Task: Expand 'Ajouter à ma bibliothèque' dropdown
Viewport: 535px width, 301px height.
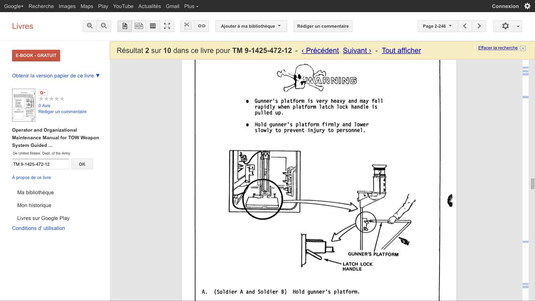Action: [251, 26]
